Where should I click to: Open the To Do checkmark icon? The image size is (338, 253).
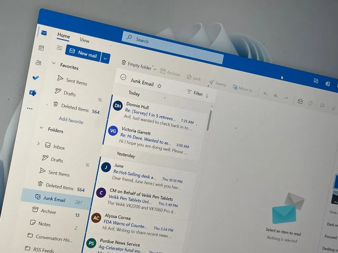[x=36, y=78]
